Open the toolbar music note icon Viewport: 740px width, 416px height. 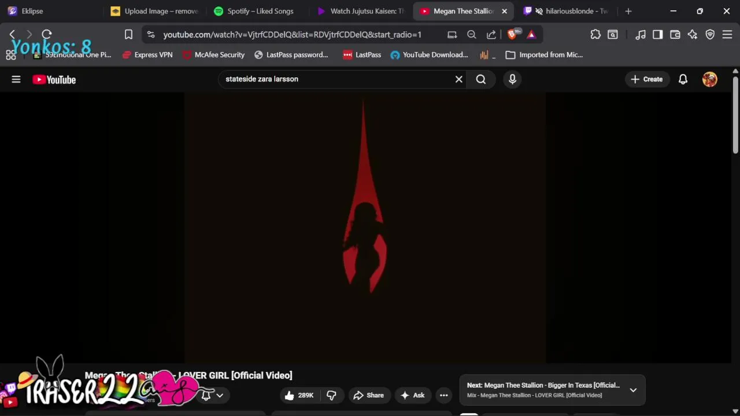[641, 35]
